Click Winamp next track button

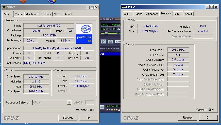(x=103, y=41)
